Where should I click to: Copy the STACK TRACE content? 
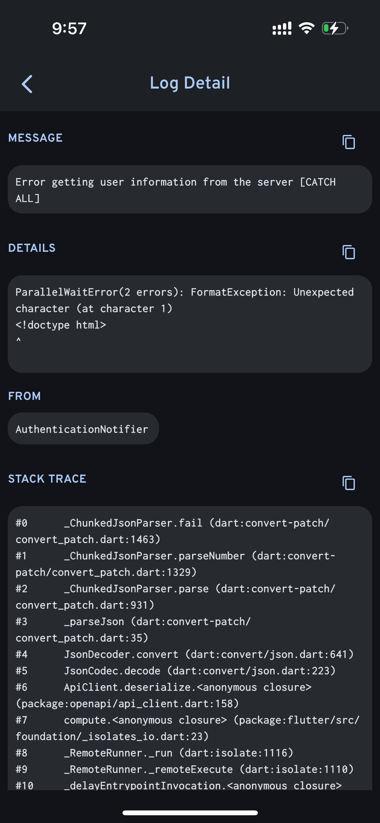(x=348, y=483)
